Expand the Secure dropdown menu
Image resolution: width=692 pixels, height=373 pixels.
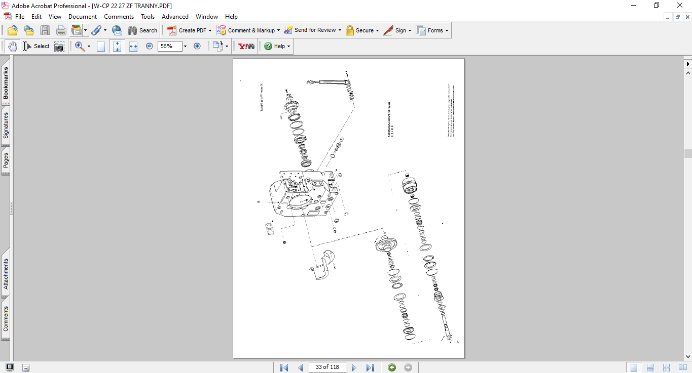(x=378, y=30)
